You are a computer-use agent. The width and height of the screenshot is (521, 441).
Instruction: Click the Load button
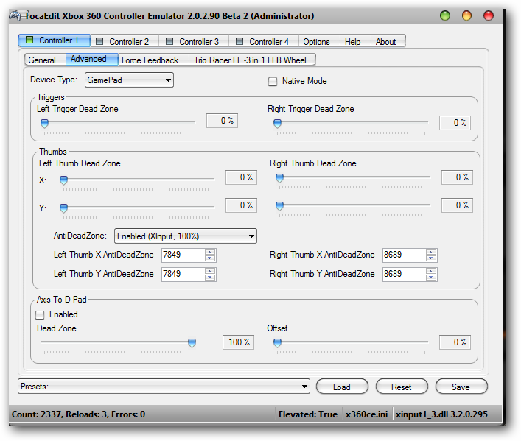pyautogui.click(x=342, y=387)
